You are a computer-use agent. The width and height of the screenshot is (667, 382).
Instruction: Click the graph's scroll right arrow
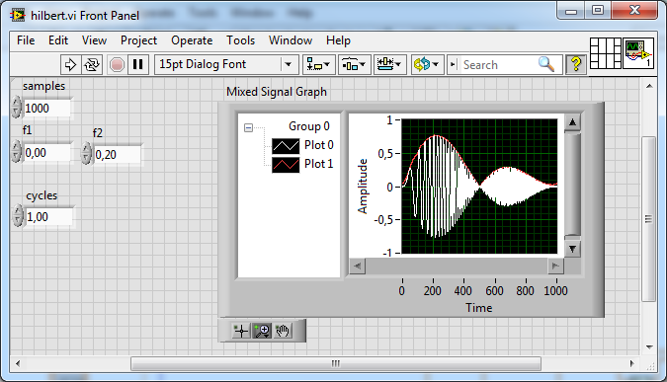point(555,266)
